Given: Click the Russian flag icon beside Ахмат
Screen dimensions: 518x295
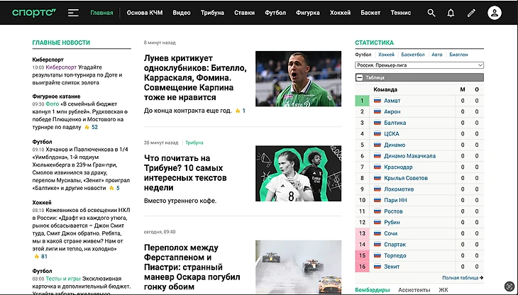Looking at the screenshot, I should tap(378, 101).
